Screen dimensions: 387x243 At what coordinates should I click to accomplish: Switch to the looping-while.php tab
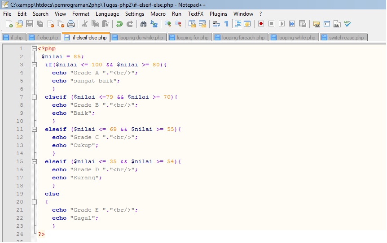pyautogui.click(x=294, y=38)
